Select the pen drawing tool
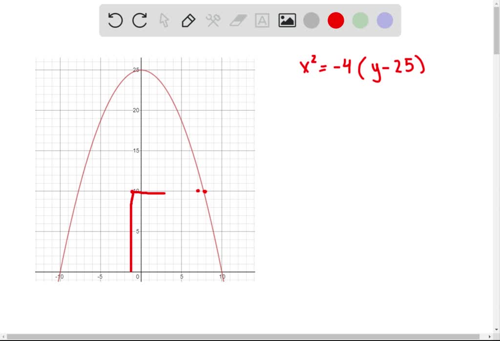Viewport: 500px width, 341px height. pos(188,20)
